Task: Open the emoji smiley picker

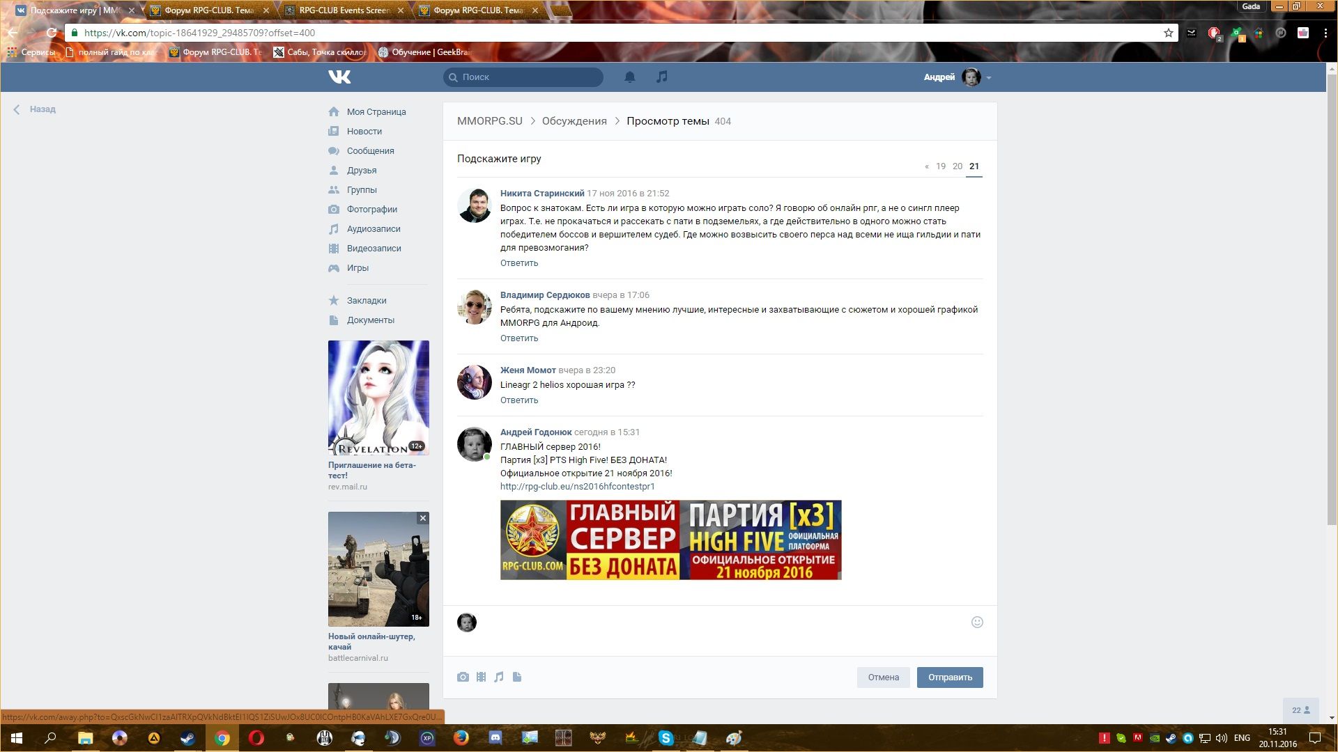Action: tap(977, 622)
